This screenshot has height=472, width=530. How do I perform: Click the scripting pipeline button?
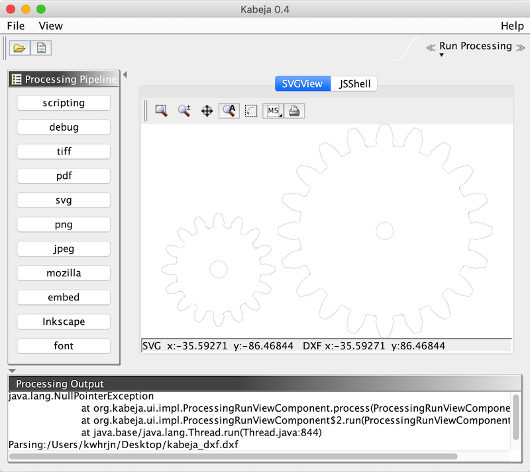click(x=64, y=103)
